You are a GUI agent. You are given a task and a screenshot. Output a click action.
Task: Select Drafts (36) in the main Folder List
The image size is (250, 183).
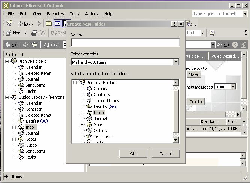tap(36, 121)
